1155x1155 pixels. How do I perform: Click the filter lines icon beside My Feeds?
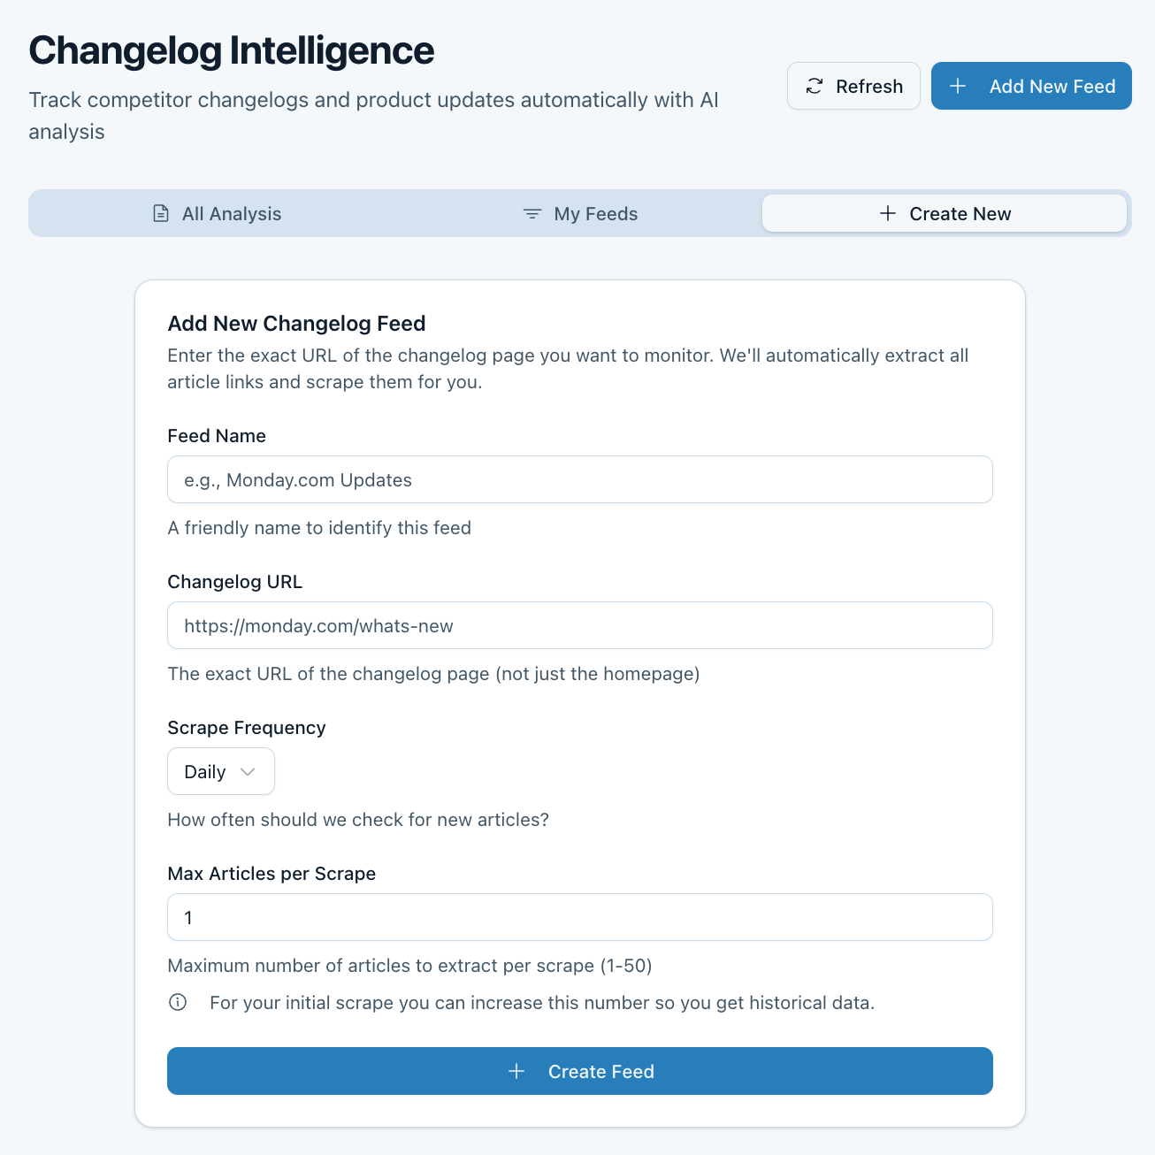click(x=532, y=213)
